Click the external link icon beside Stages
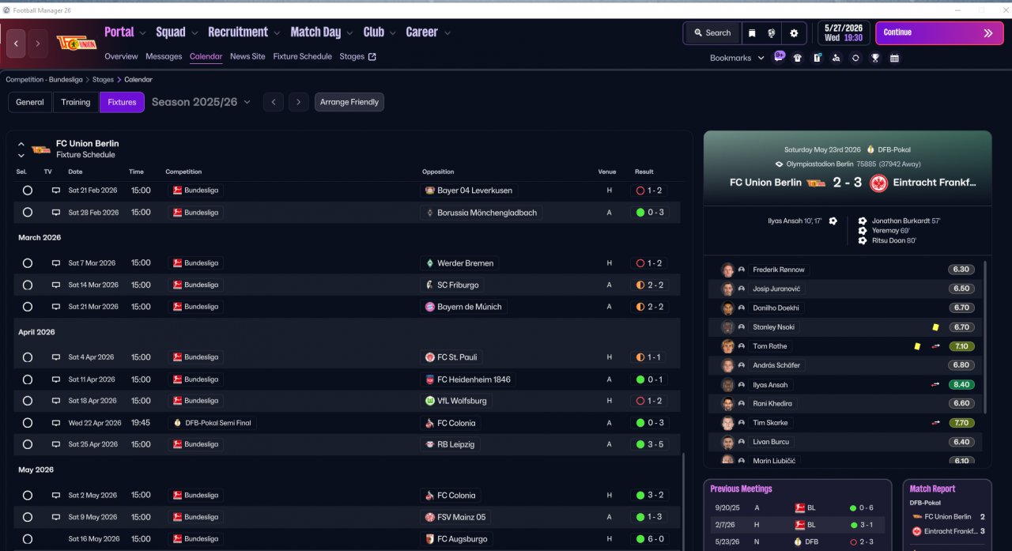Viewport: 1012px width, 551px height. (x=372, y=57)
